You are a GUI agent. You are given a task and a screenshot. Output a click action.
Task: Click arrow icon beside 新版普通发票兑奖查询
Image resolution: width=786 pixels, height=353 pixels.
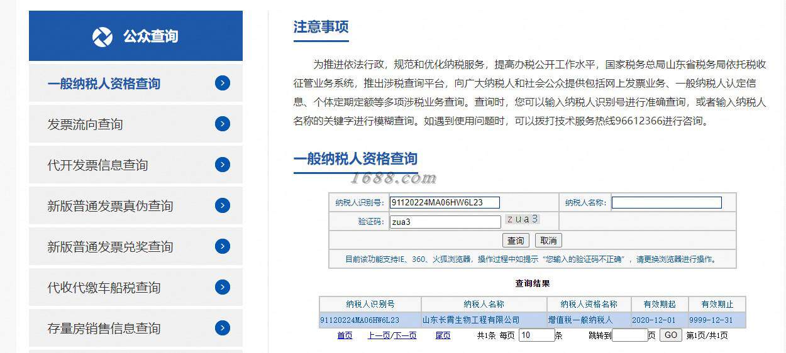coord(223,246)
